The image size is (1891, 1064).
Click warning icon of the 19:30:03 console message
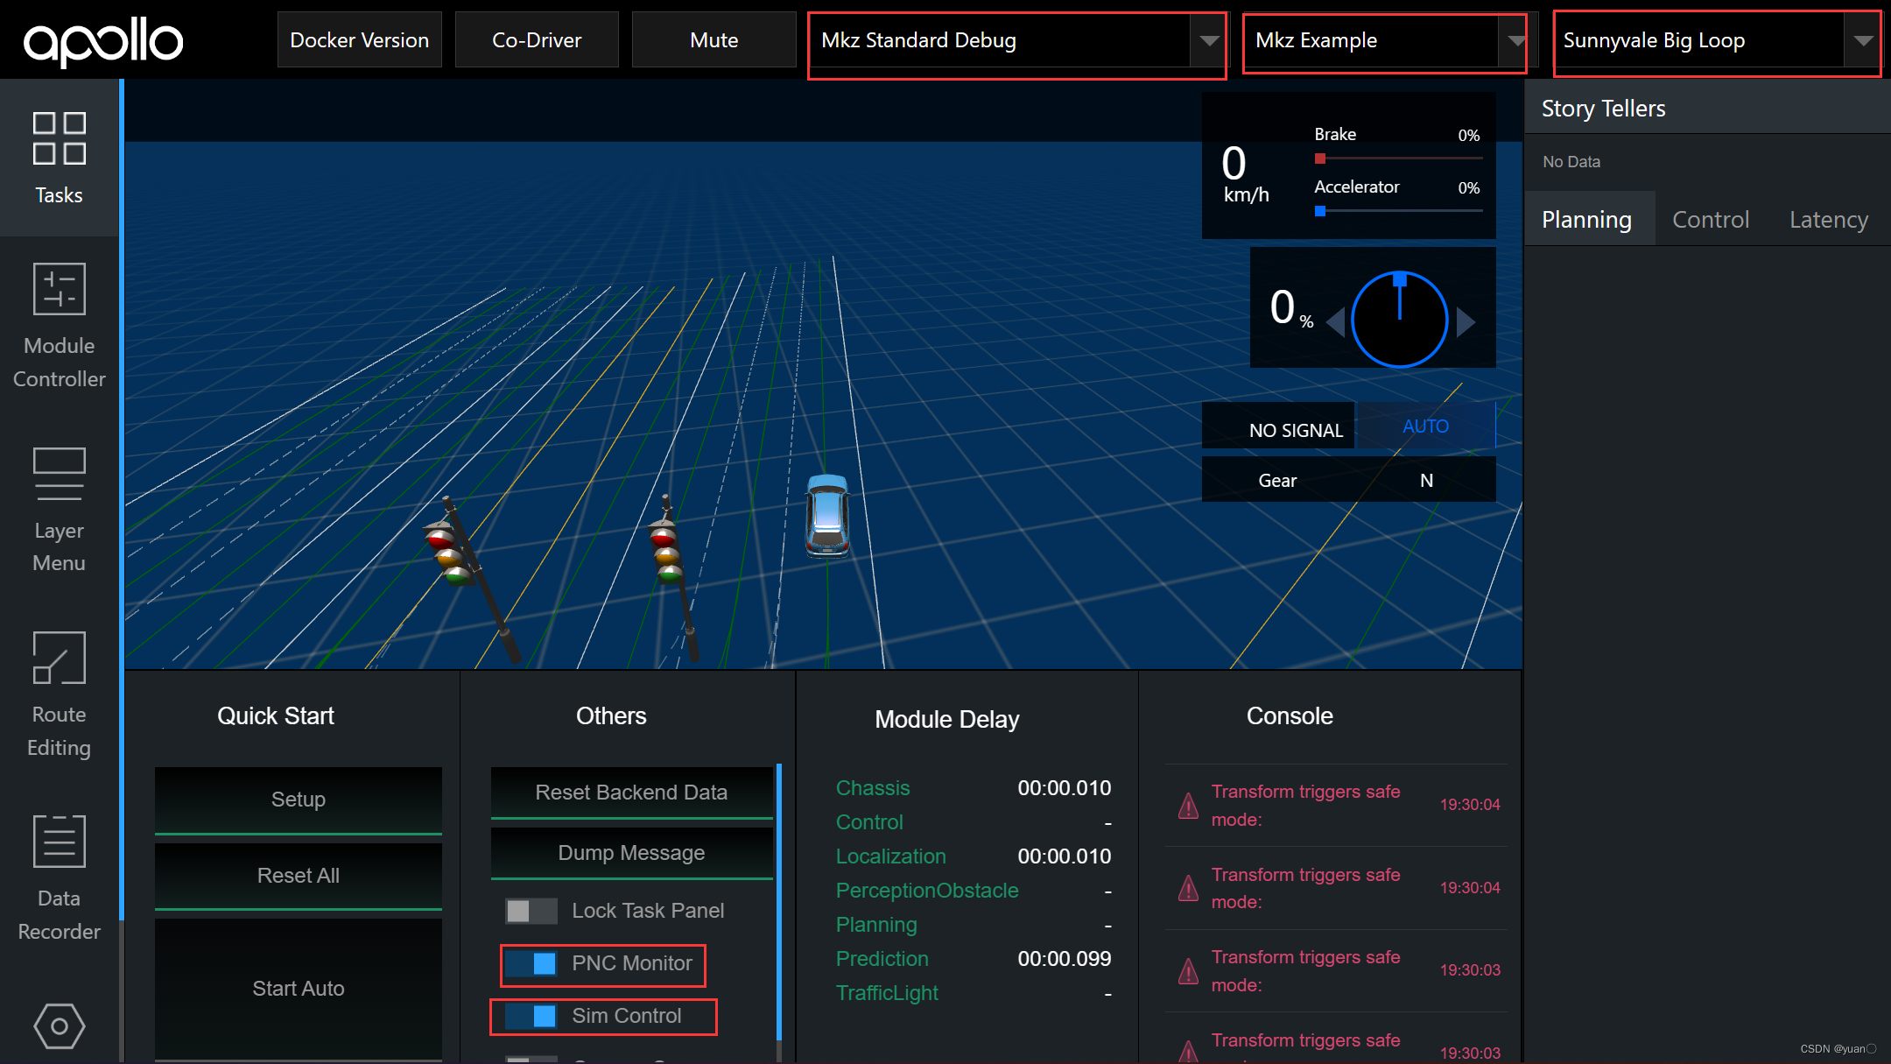click(1188, 971)
